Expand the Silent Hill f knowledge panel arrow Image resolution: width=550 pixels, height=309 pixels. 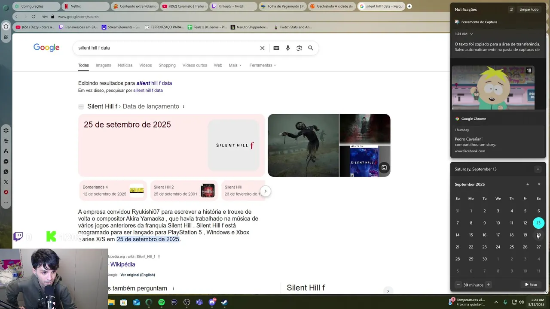pyautogui.click(x=388, y=291)
